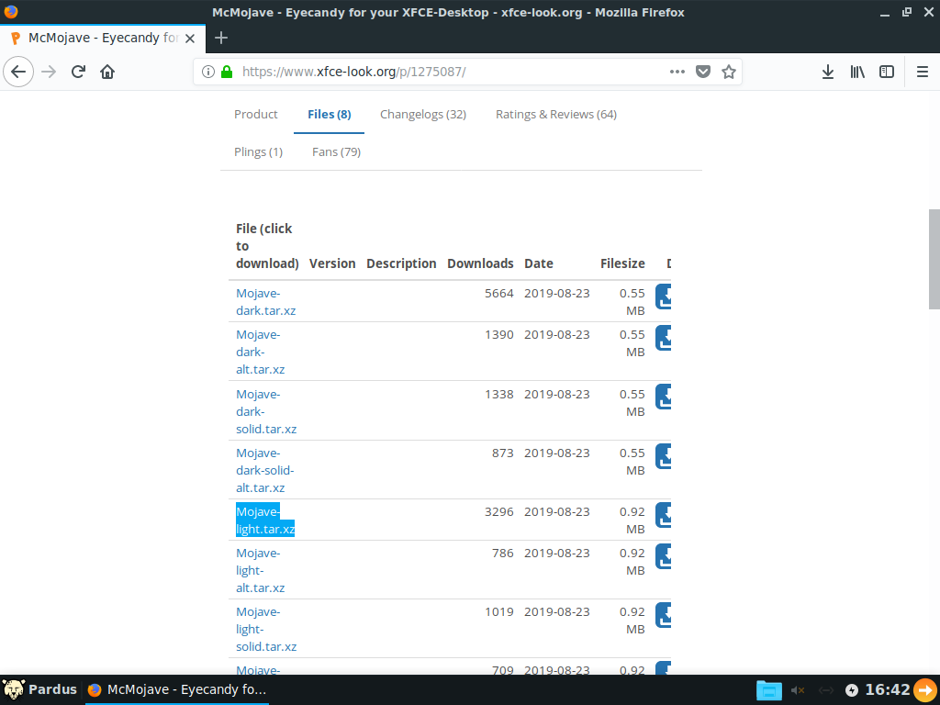Click the 1390 downloads count cell
The height and width of the screenshot is (705, 940).
(x=498, y=335)
